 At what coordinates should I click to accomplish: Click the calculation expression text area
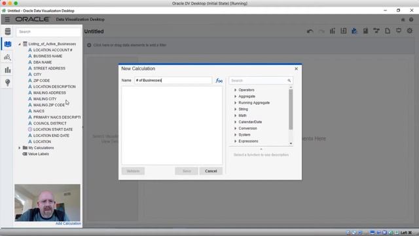point(172,125)
